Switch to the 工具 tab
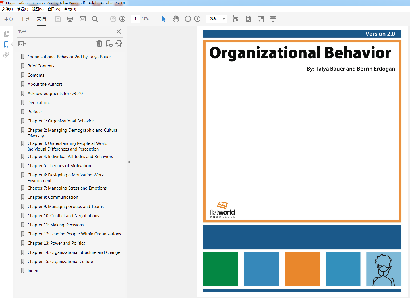This screenshot has width=410, height=298. click(25, 19)
